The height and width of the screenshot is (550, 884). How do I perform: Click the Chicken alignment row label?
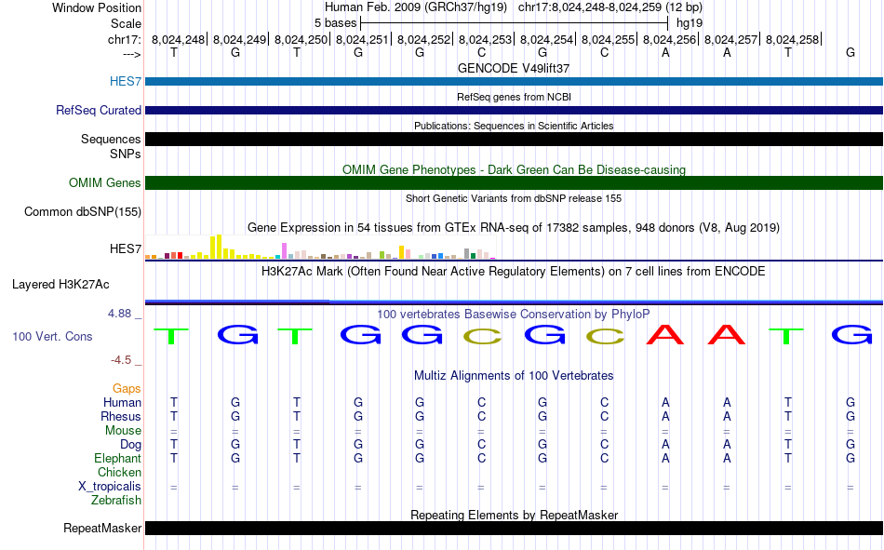click(x=119, y=472)
